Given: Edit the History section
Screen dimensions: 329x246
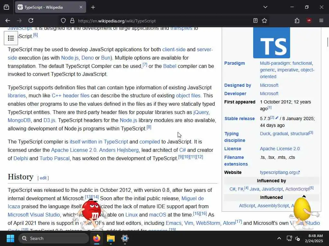Looking at the screenshot, I should (x=43, y=178).
